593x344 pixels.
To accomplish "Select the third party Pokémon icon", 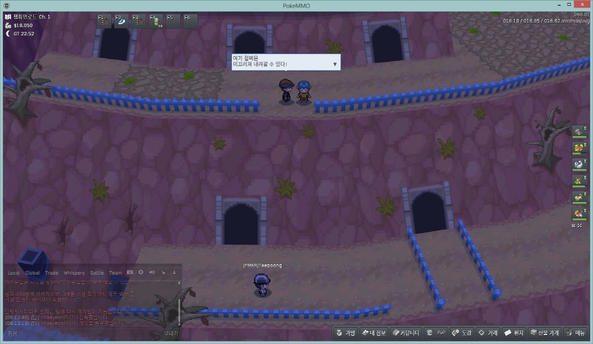I will [x=579, y=165].
